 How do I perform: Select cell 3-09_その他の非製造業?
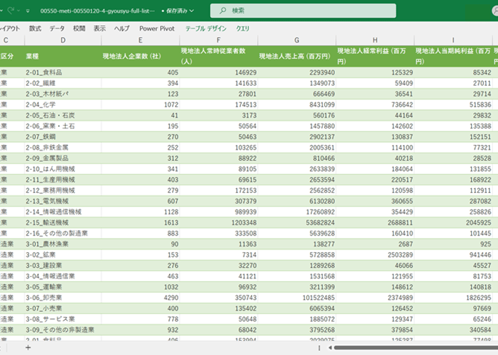(x=63, y=330)
